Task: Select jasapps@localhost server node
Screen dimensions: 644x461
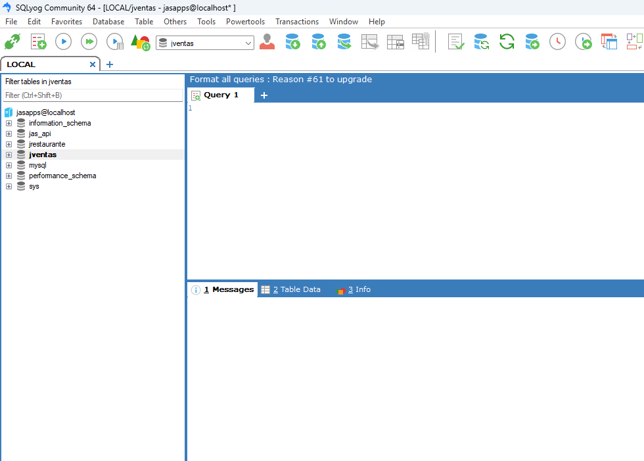Action: pyautogui.click(x=45, y=112)
